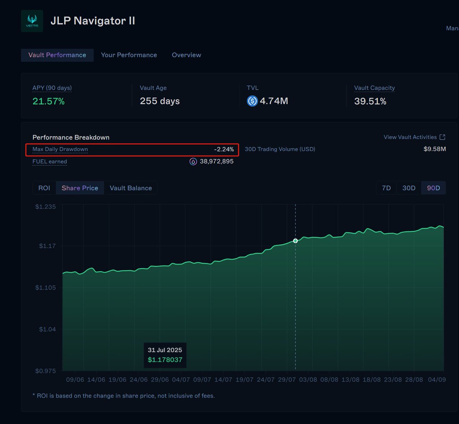Click the APY (90 days) label
Screen dimensions: 459x424
tap(52, 88)
